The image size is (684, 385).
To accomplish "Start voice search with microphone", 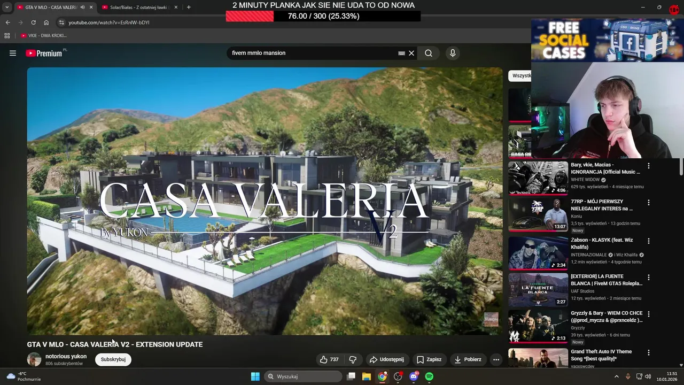I will click(453, 53).
